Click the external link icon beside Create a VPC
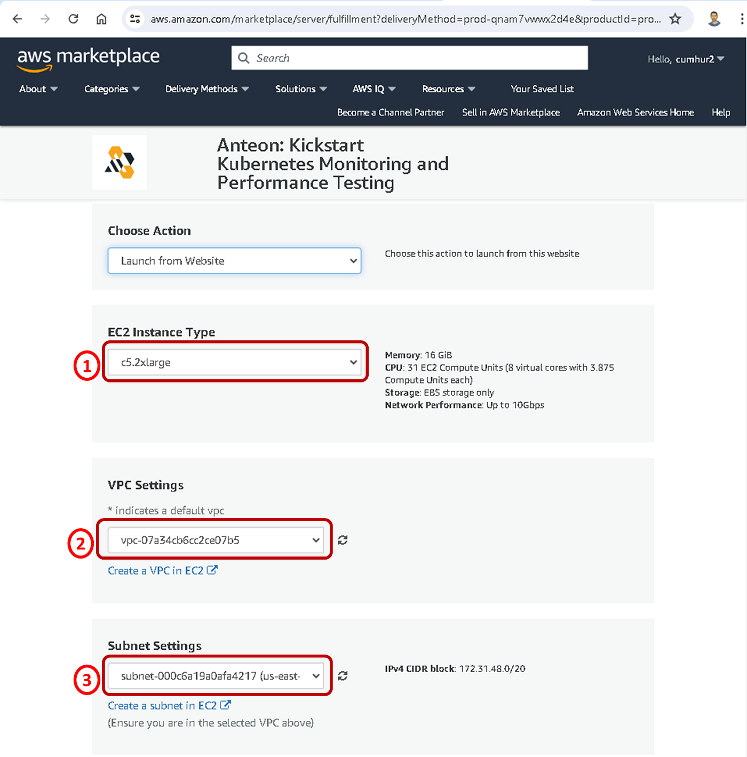 213,570
